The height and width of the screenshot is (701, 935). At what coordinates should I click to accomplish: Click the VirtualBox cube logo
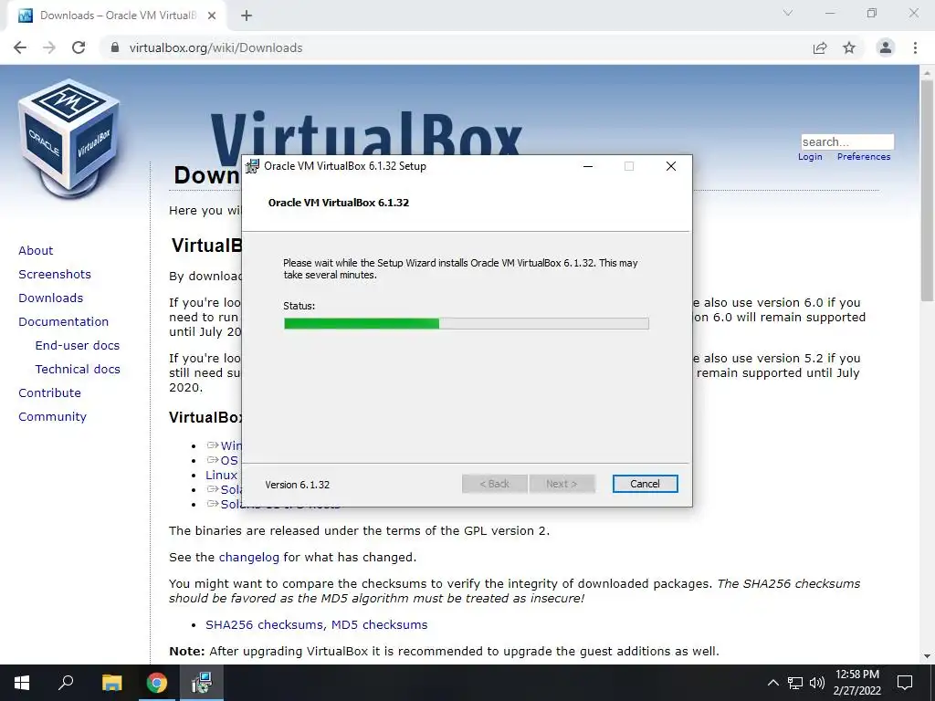69,139
